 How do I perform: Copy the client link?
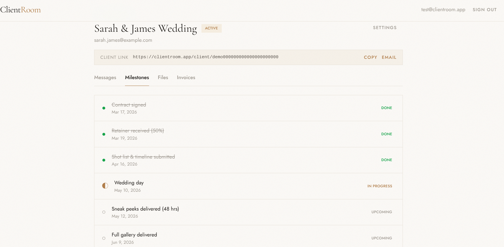[x=371, y=57]
